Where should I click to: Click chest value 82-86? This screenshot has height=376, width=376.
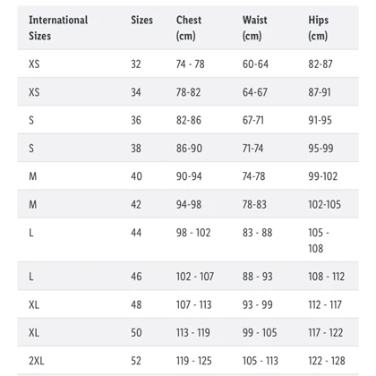point(189,120)
